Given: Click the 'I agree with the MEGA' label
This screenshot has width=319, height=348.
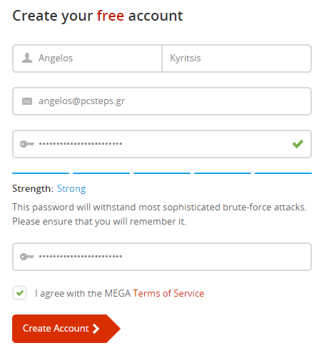Looking at the screenshot, I should click(x=83, y=293).
